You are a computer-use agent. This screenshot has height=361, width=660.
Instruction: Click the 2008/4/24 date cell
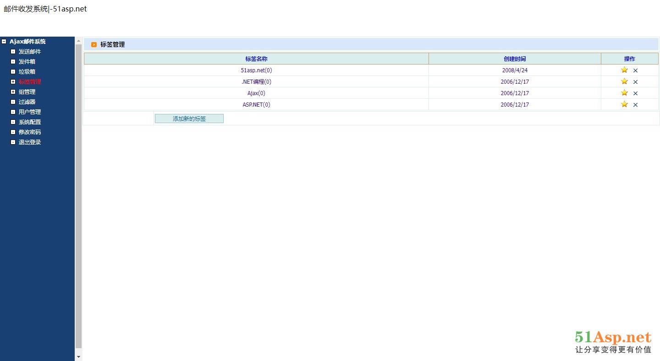[x=515, y=70]
